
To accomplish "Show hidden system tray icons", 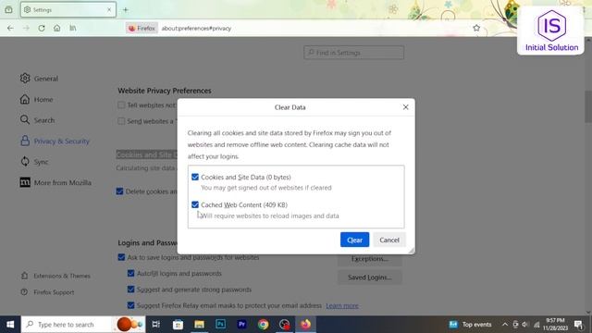I will click(x=505, y=325).
